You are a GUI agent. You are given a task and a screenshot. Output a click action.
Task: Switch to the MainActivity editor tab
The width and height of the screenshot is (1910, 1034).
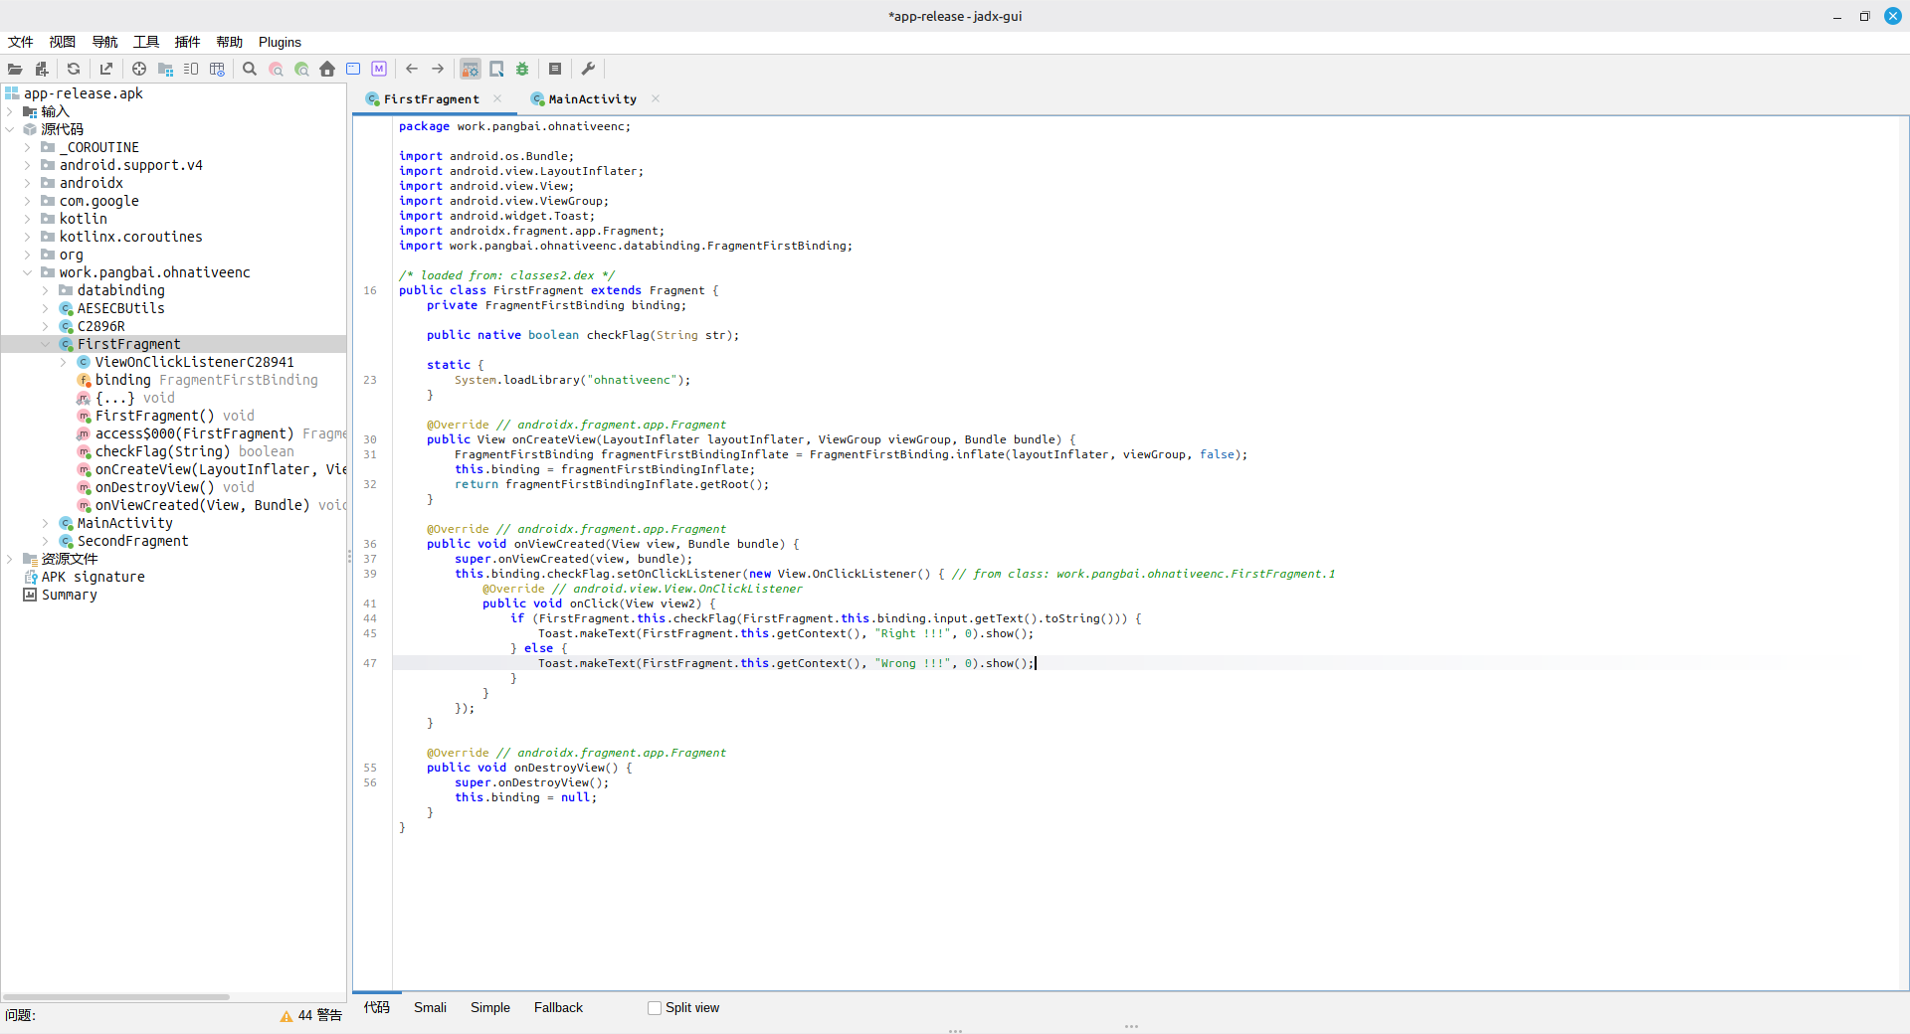pos(592,99)
